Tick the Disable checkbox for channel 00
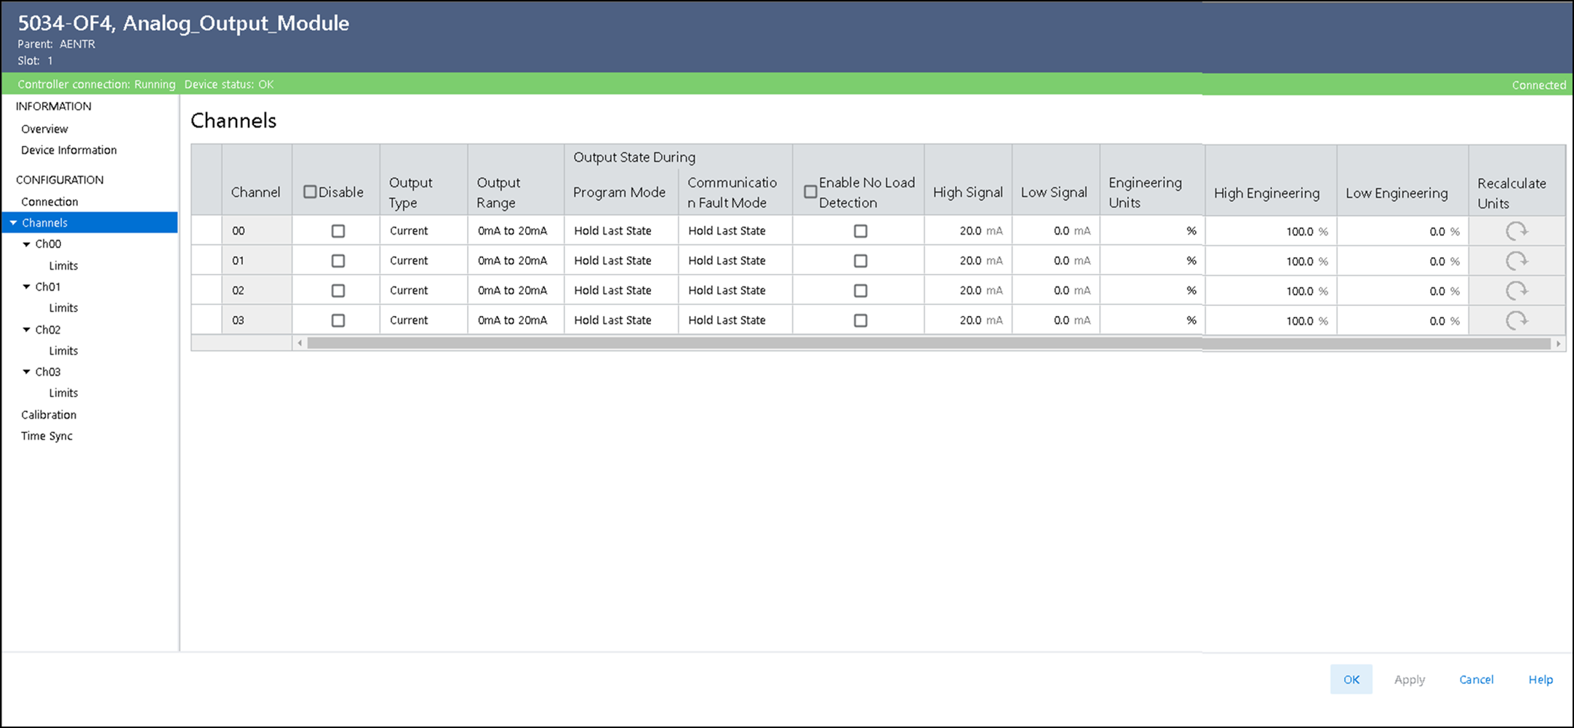Viewport: 1574px width, 728px height. pyautogui.click(x=338, y=231)
